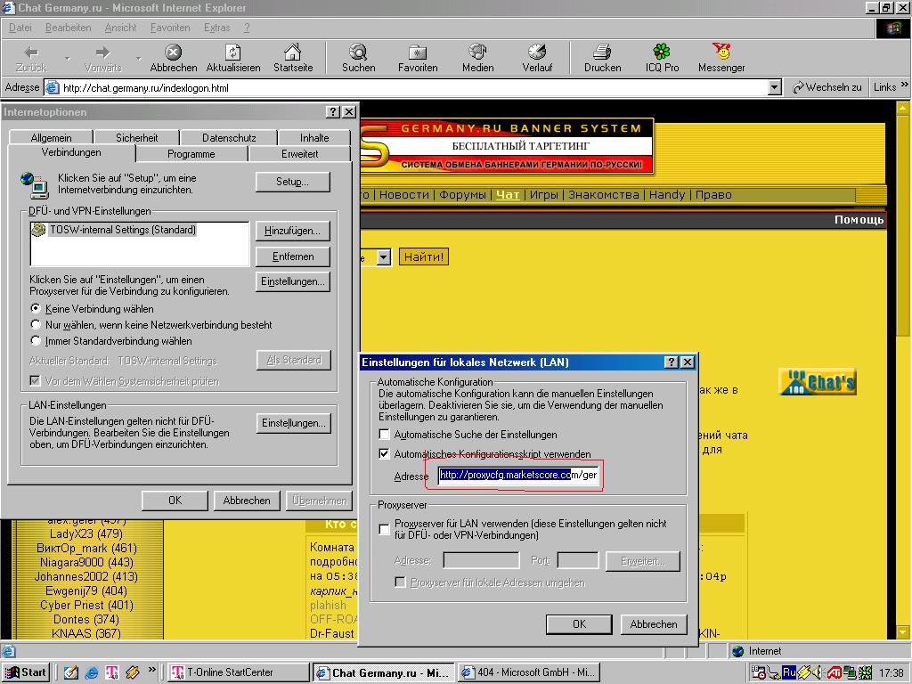912x684 pixels.
Task: Open the address bar URL dropdown
Action: pyautogui.click(x=774, y=88)
